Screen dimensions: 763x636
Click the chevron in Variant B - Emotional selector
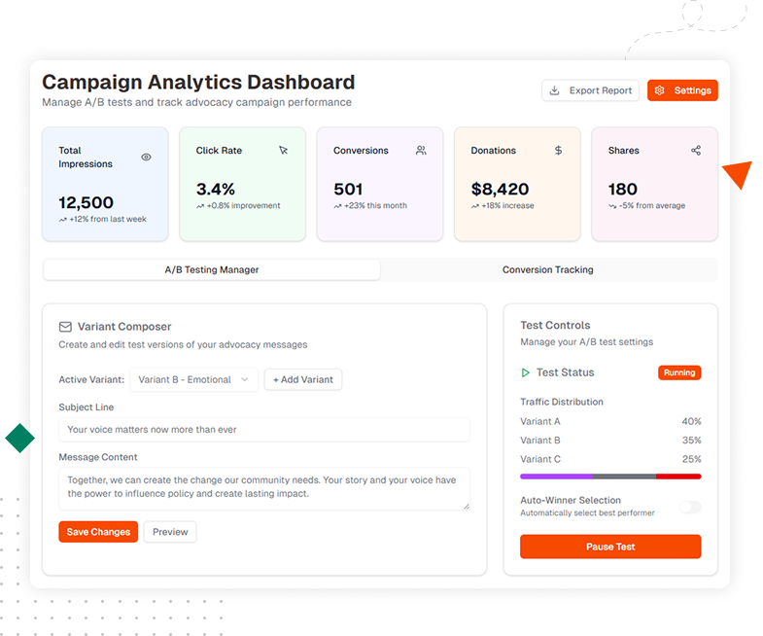[x=245, y=379]
